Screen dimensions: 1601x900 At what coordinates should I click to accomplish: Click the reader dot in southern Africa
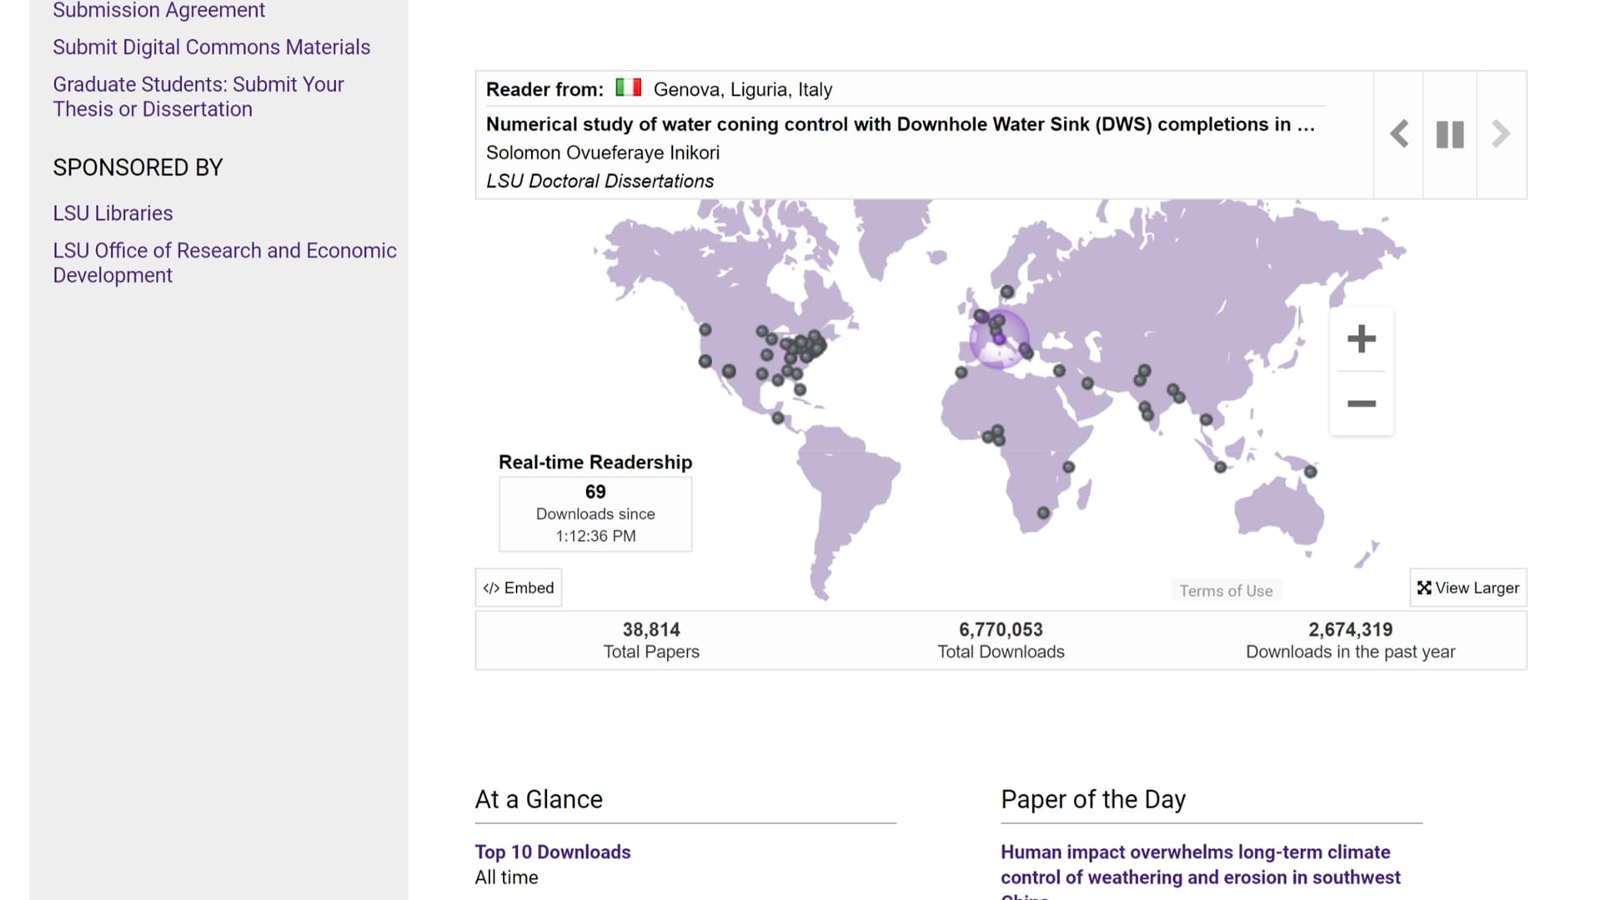[x=1043, y=512]
